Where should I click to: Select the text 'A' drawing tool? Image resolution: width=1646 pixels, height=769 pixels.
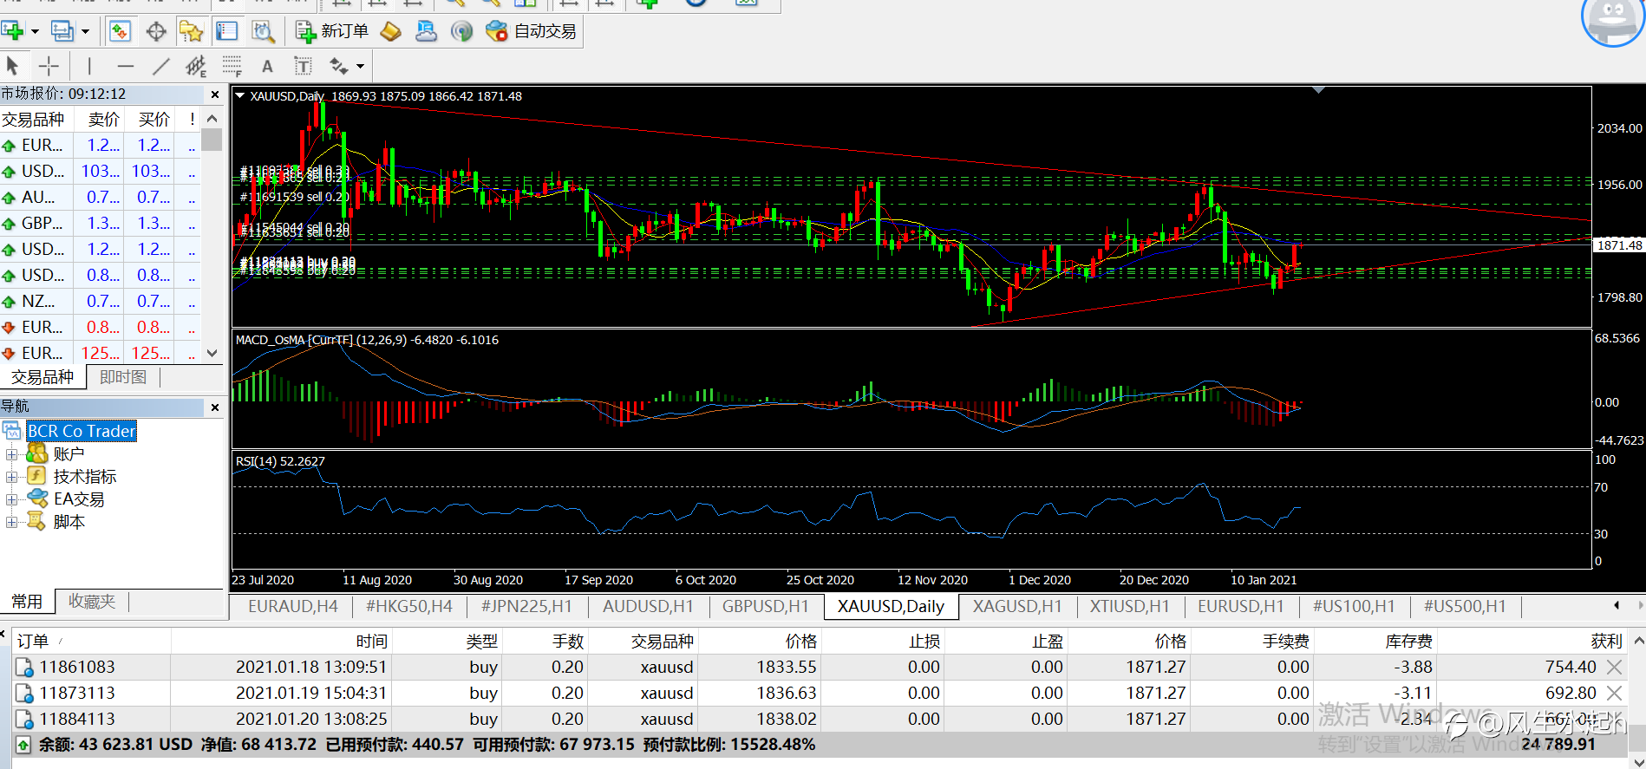point(267,66)
